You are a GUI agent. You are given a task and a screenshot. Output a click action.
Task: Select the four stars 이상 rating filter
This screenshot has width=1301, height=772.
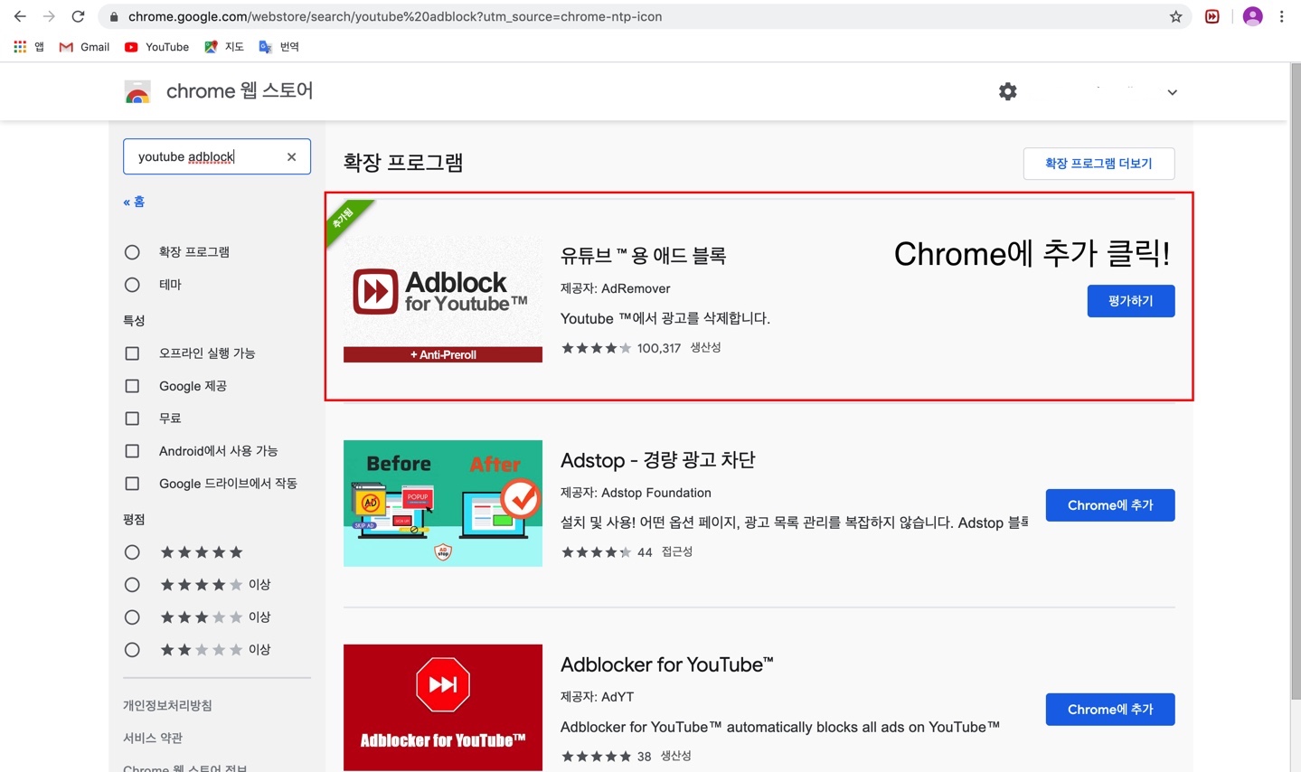tap(132, 585)
